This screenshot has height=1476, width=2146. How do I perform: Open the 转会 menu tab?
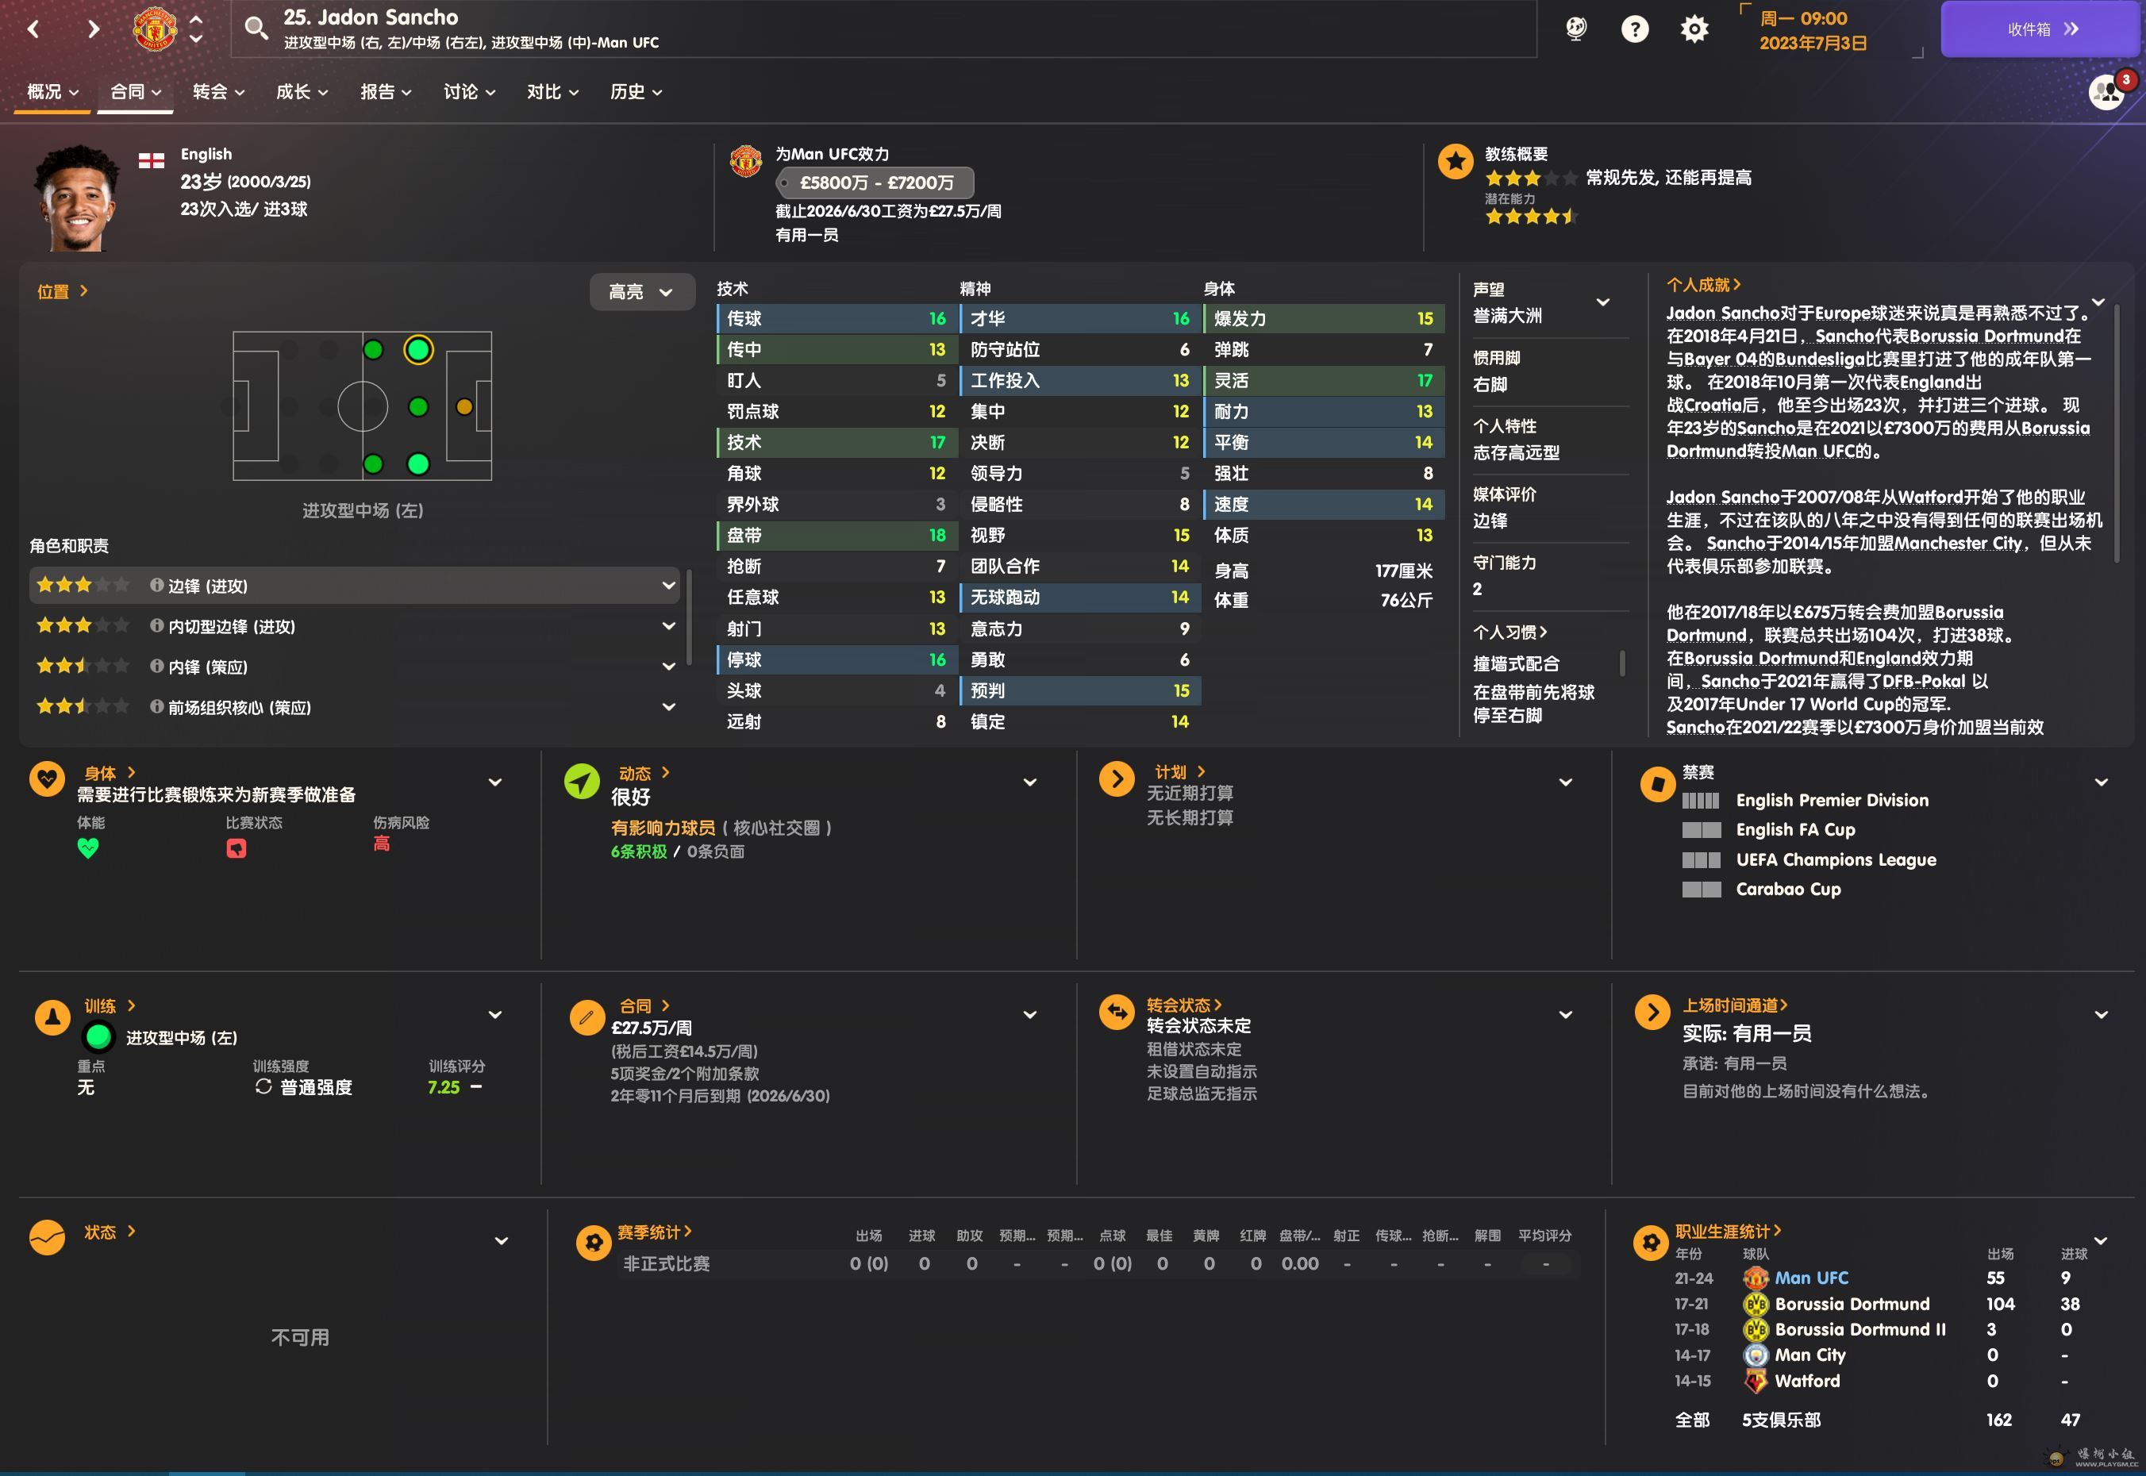[218, 91]
